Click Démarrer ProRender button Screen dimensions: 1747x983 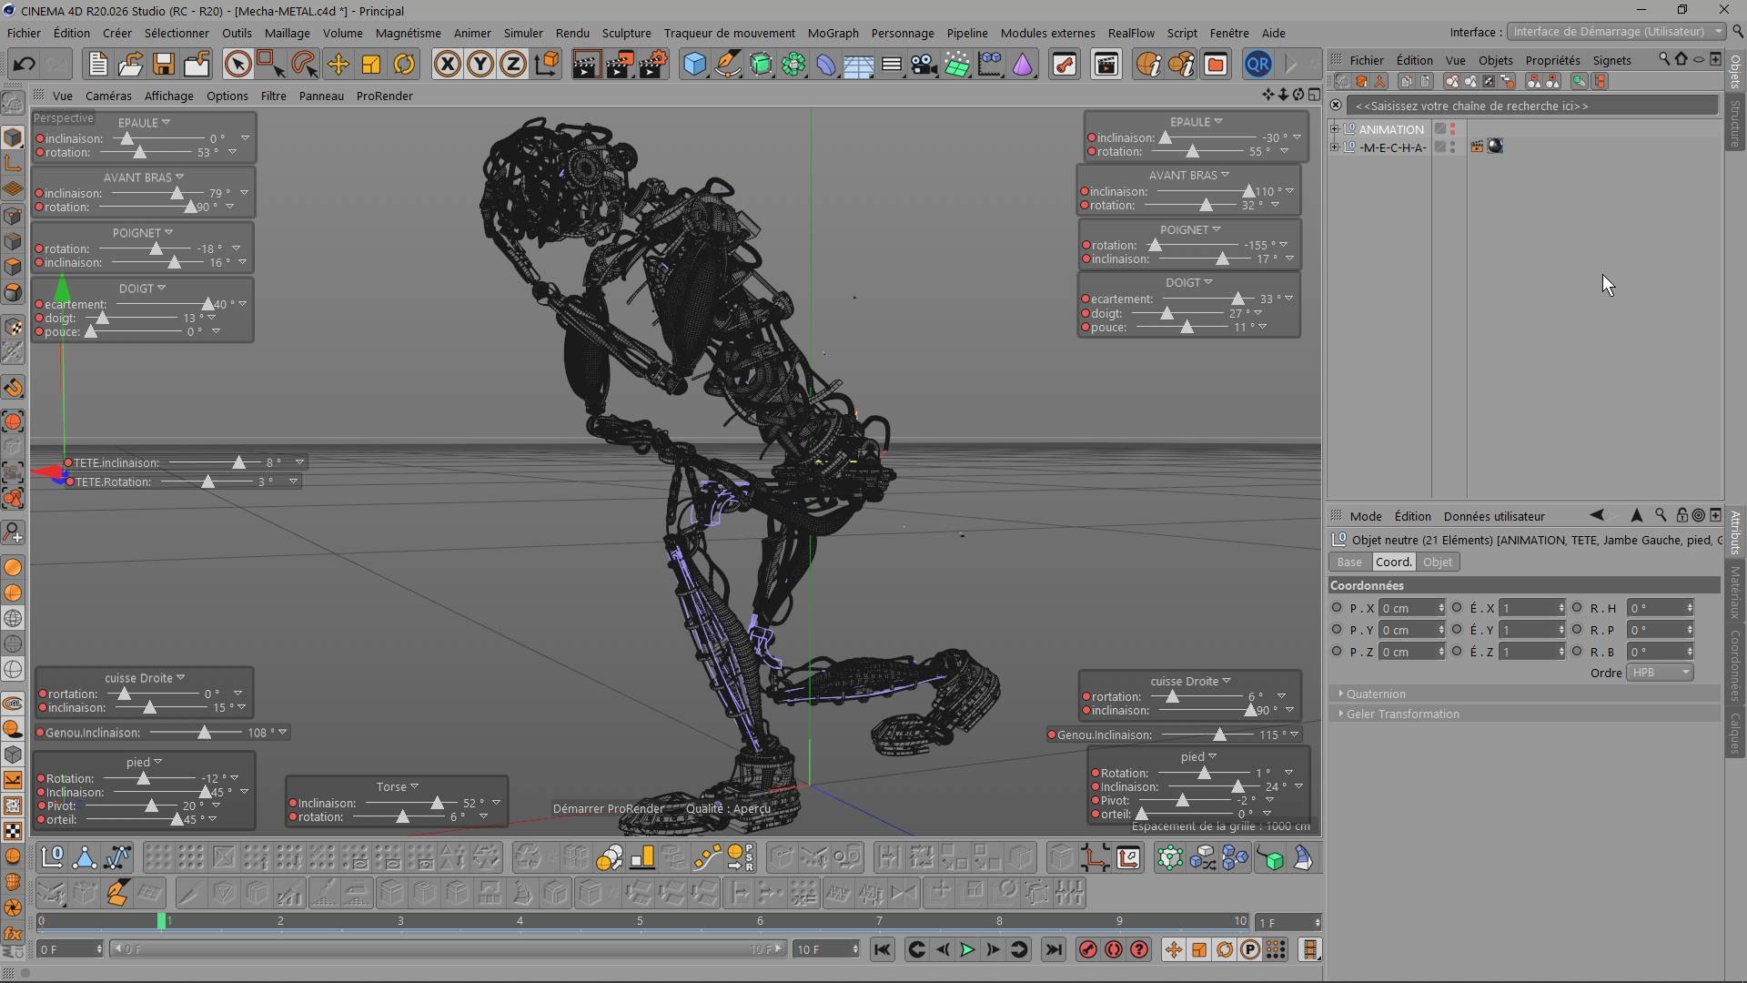(608, 809)
